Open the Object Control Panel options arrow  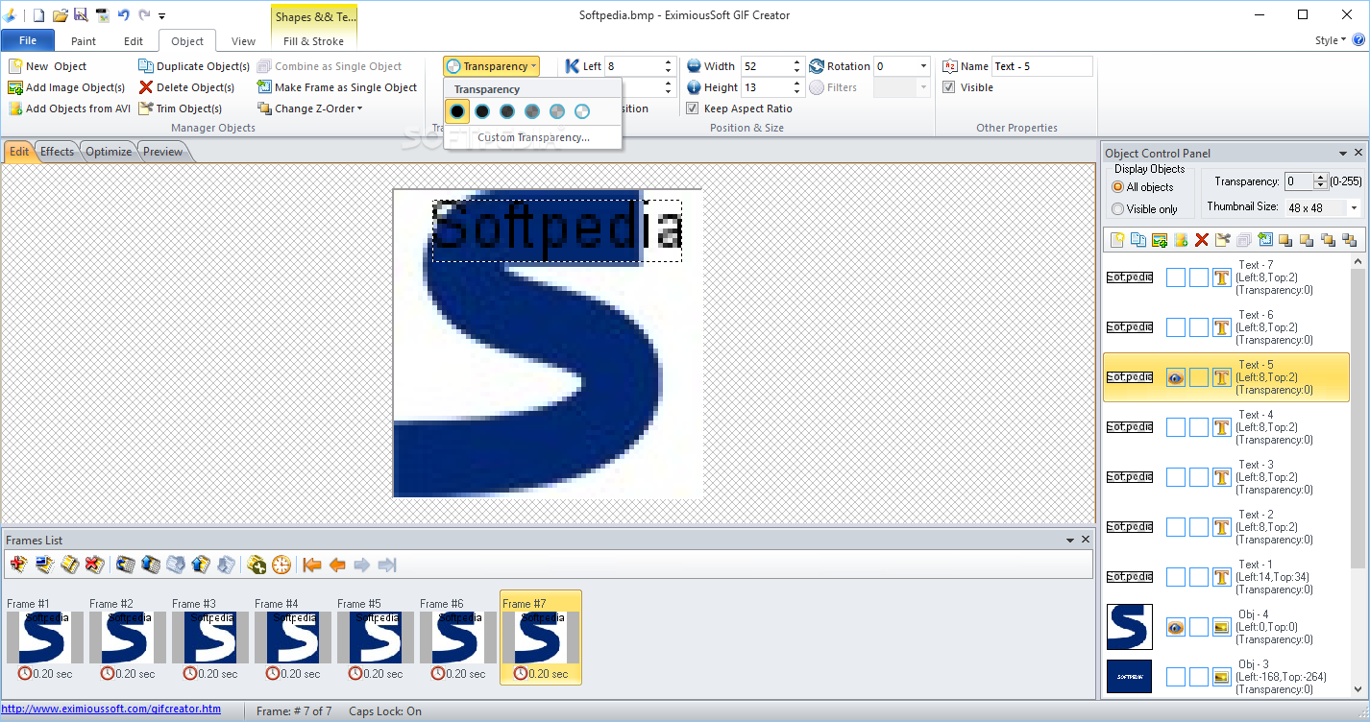(1343, 153)
